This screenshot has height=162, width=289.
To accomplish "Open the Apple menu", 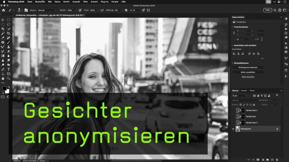I will (4, 2).
